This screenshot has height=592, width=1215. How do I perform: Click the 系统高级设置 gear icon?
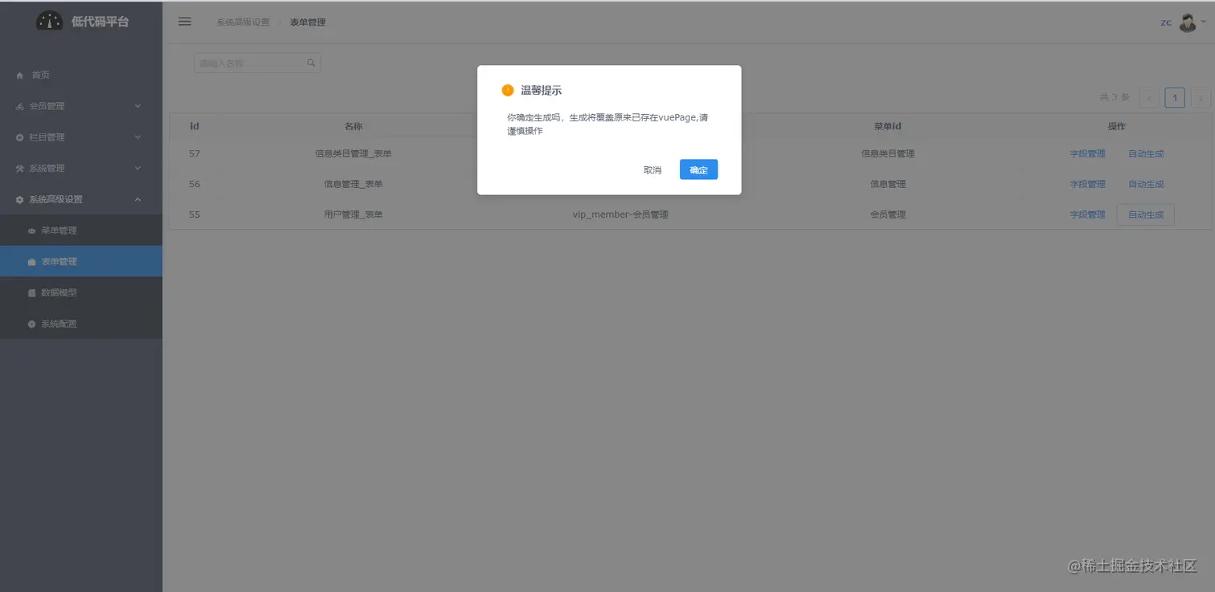point(19,198)
